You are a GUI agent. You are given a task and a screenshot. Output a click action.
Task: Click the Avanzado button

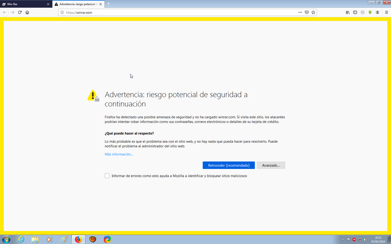pos(271,165)
